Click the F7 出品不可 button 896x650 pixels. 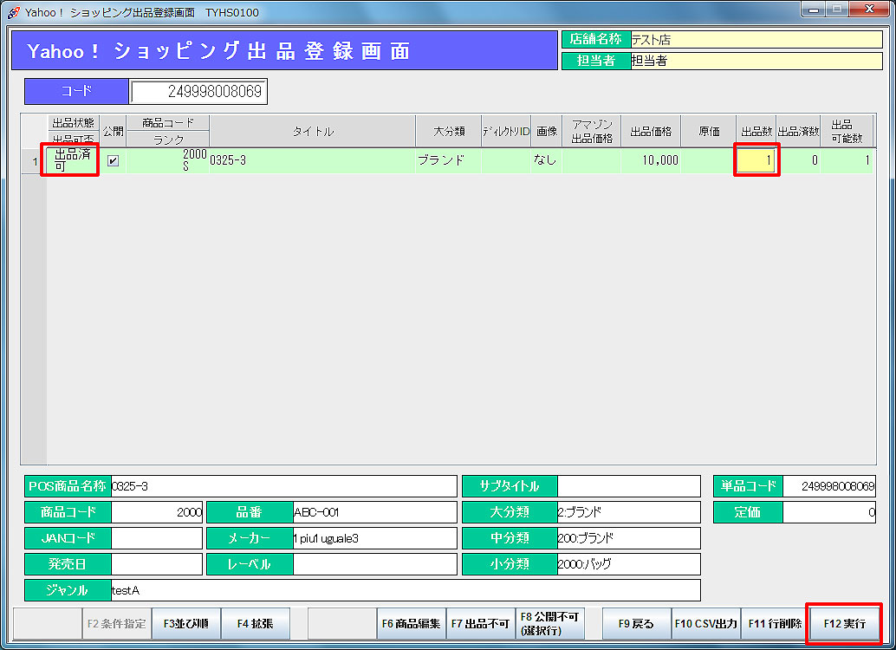(480, 623)
